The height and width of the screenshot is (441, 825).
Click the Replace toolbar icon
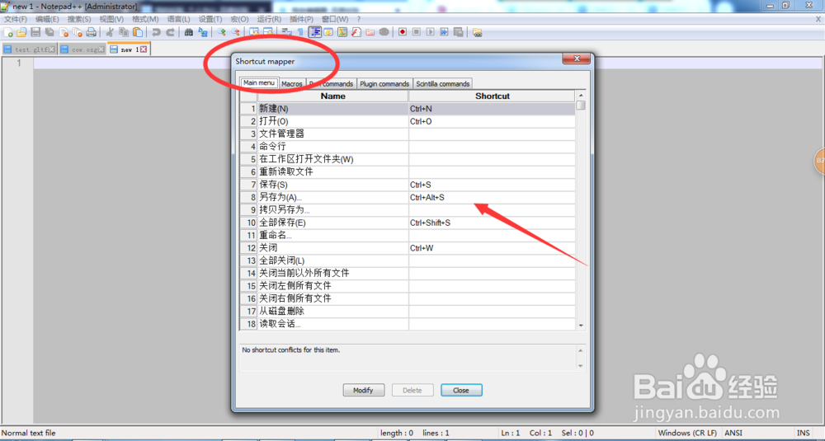(203, 32)
